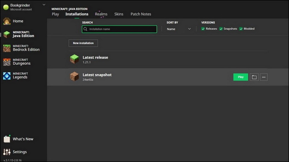289x162 pixels.
Task: Open Minecraft Dungeons icon
Action: coord(7,62)
